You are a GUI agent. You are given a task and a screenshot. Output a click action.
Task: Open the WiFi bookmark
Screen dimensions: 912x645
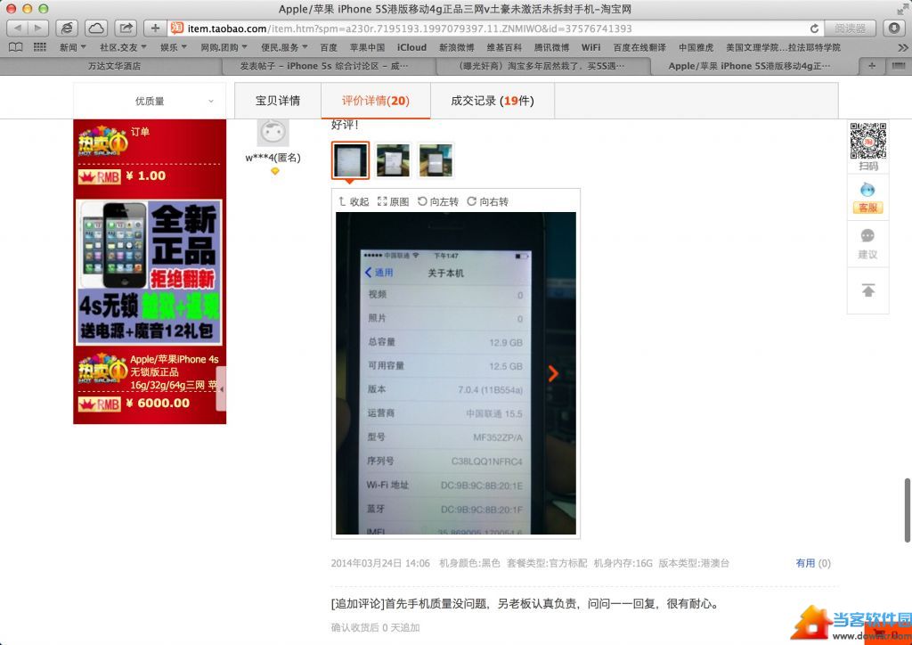pos(591,48)
